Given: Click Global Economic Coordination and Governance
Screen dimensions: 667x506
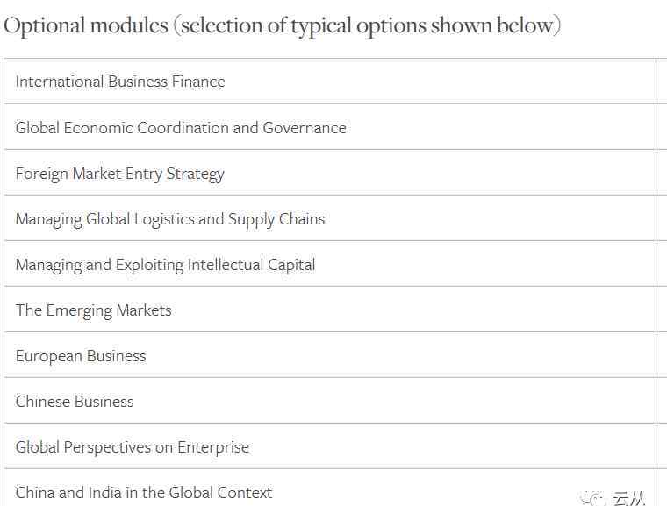Looking at the screenshot, I should (181, 127).
